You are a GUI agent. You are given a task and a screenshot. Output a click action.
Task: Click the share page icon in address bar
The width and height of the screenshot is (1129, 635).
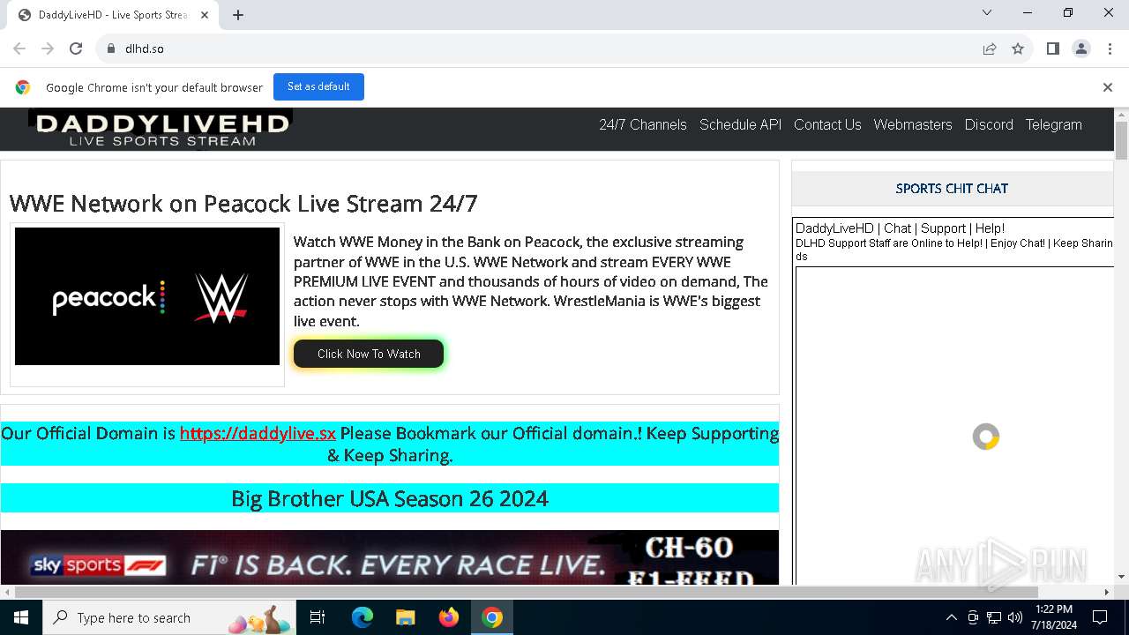[990, 49]
